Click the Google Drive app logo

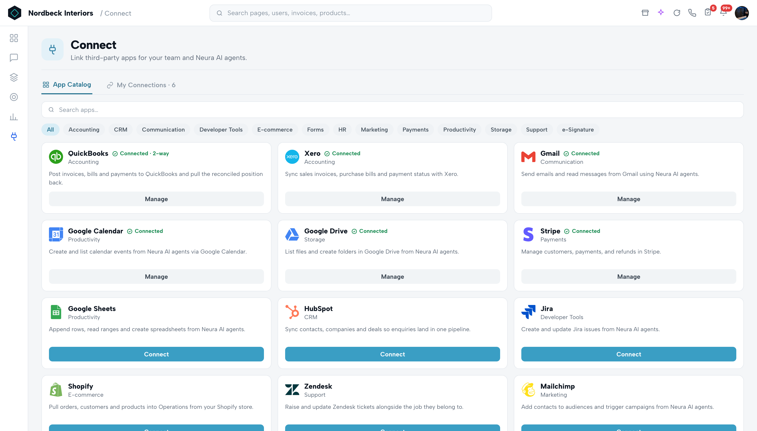click(x=292, y=234)
